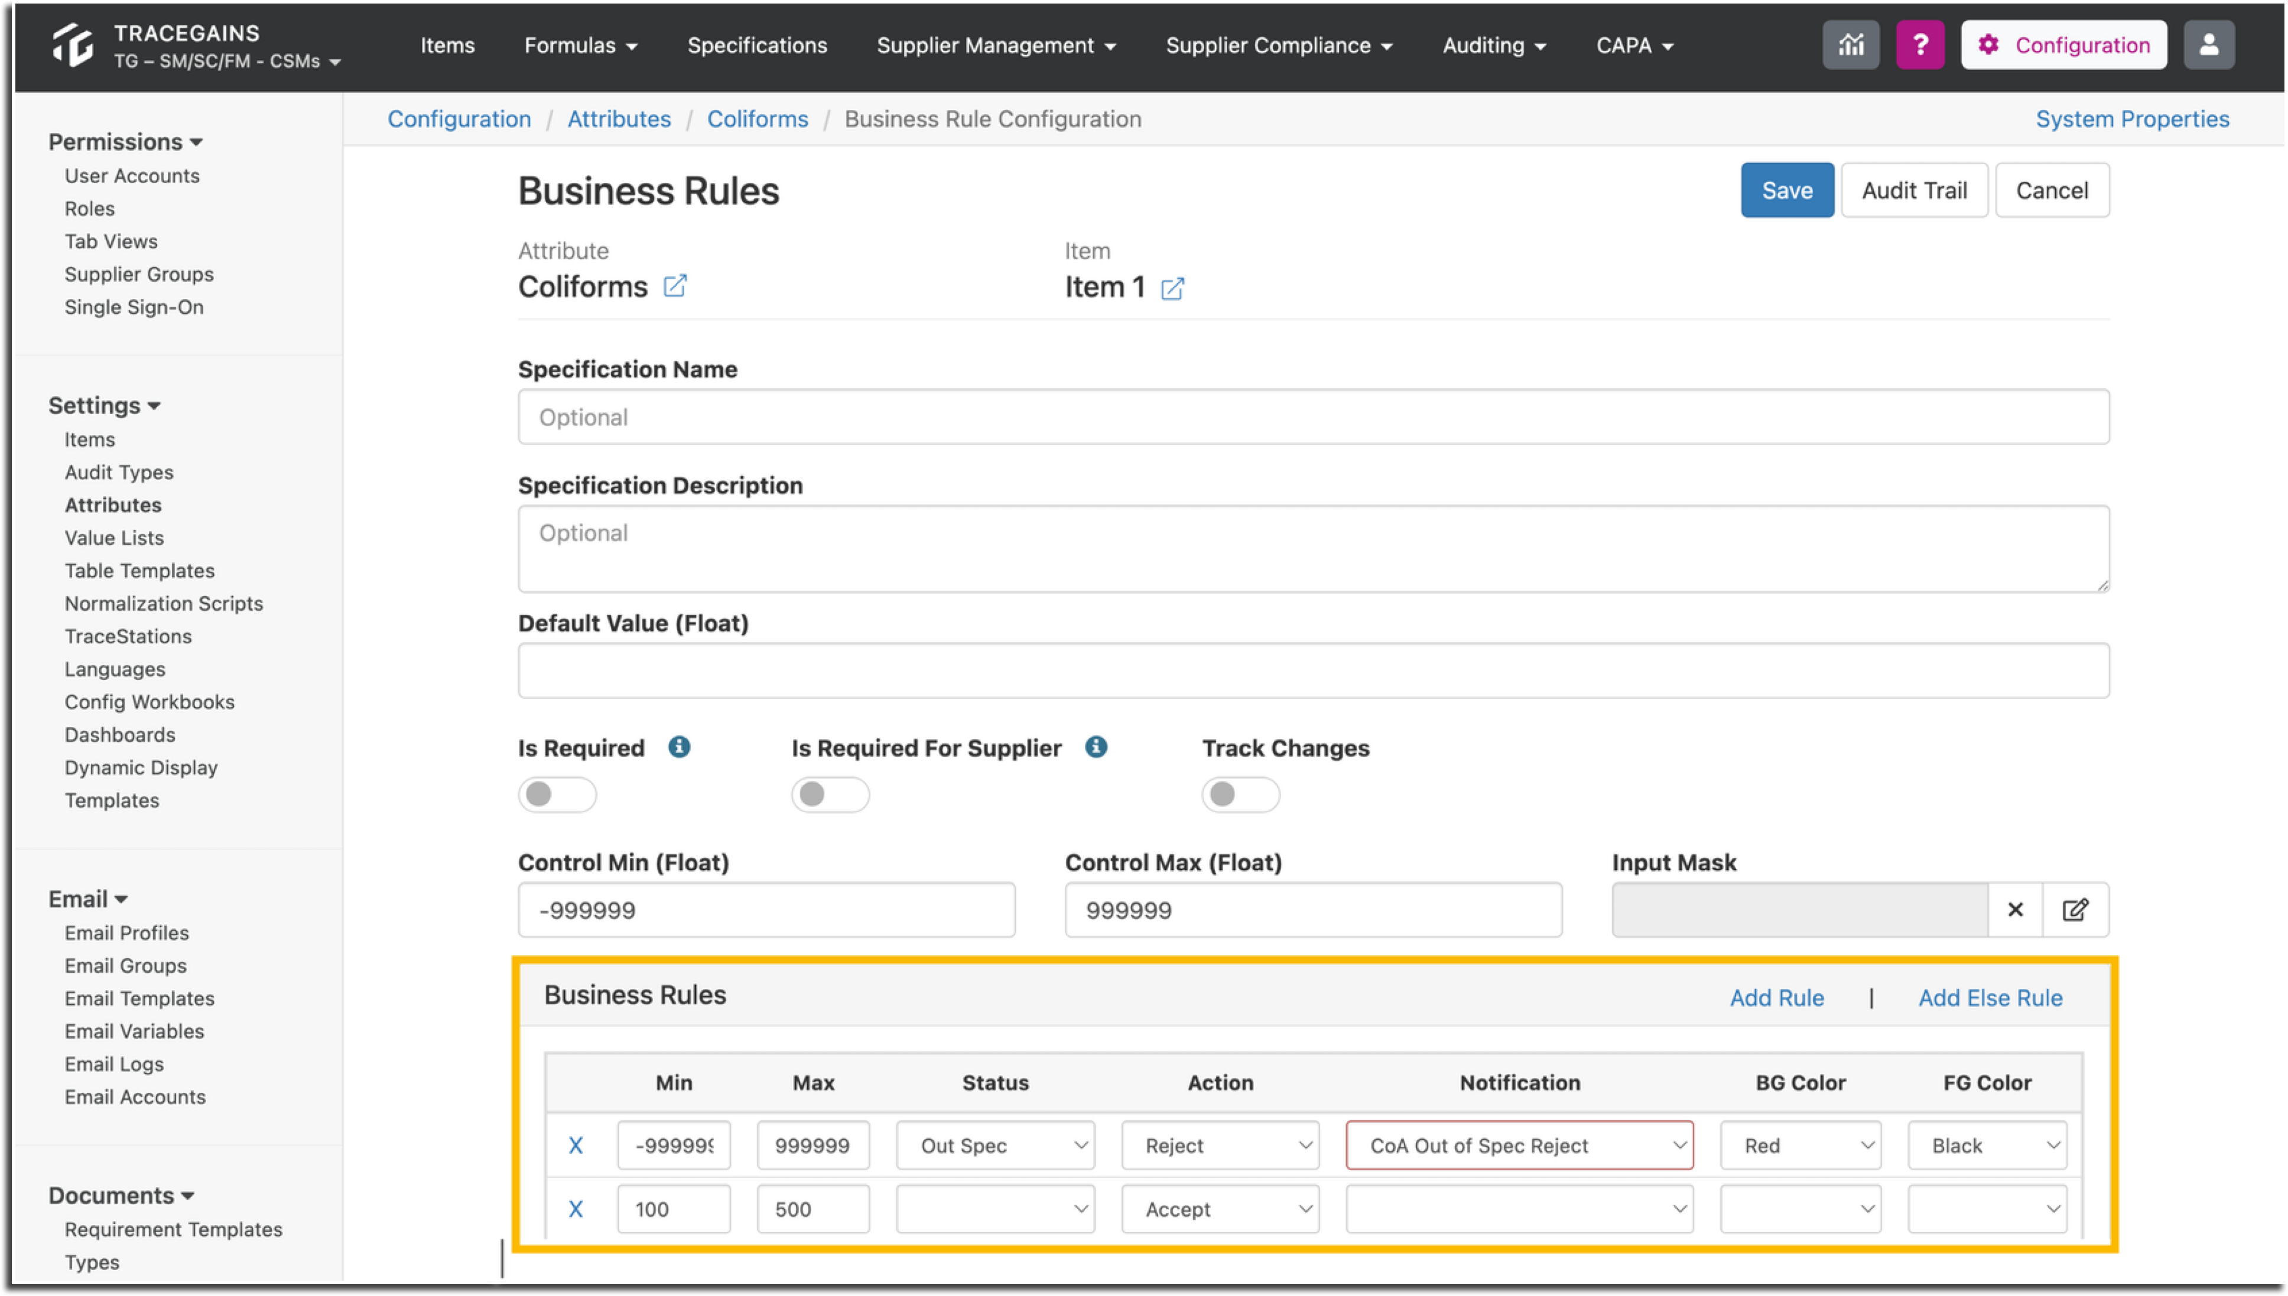The height and width of the screenshot is (1296, 2288).
Task: Clear the Input Mask with the X icon
Action: [x=2014, y=910]
